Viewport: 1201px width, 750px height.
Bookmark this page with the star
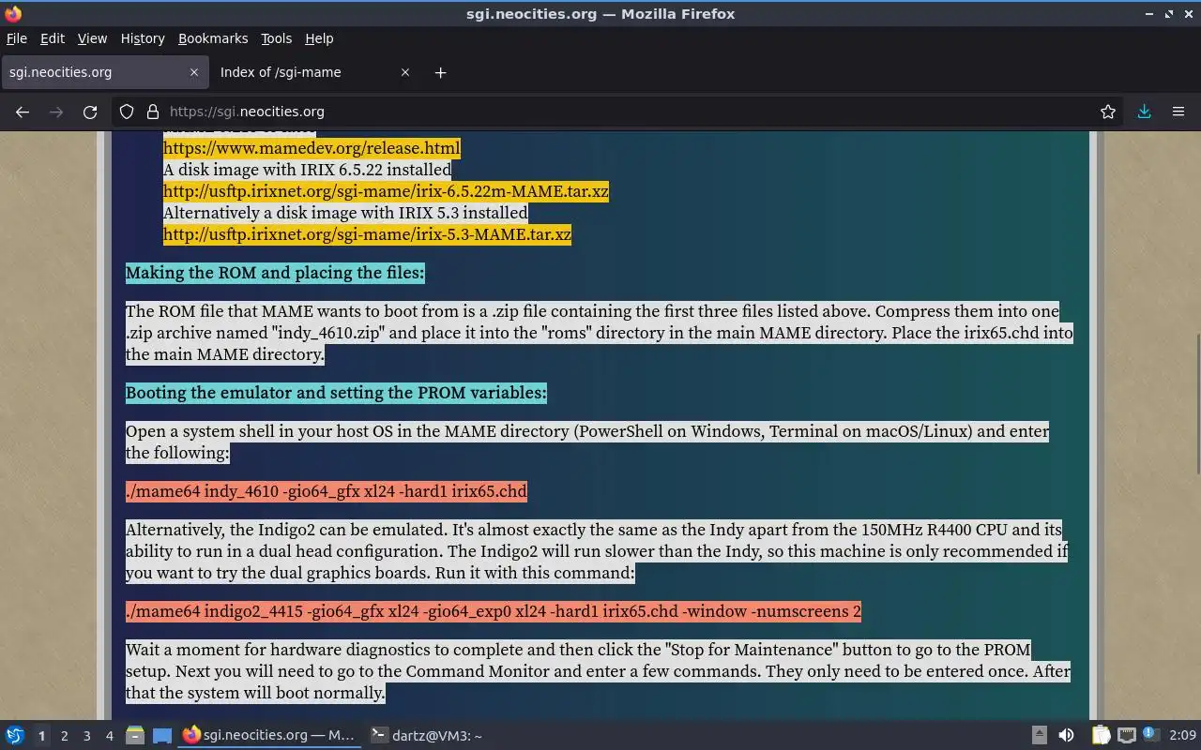tap(1108, 112)
